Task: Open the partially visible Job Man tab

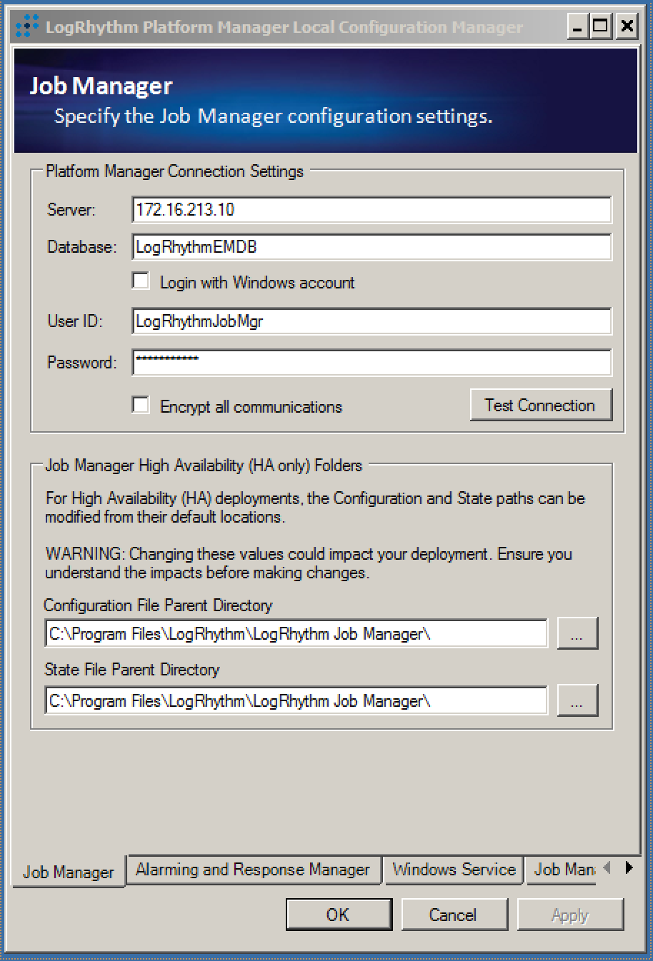Action: coord(562,870)
